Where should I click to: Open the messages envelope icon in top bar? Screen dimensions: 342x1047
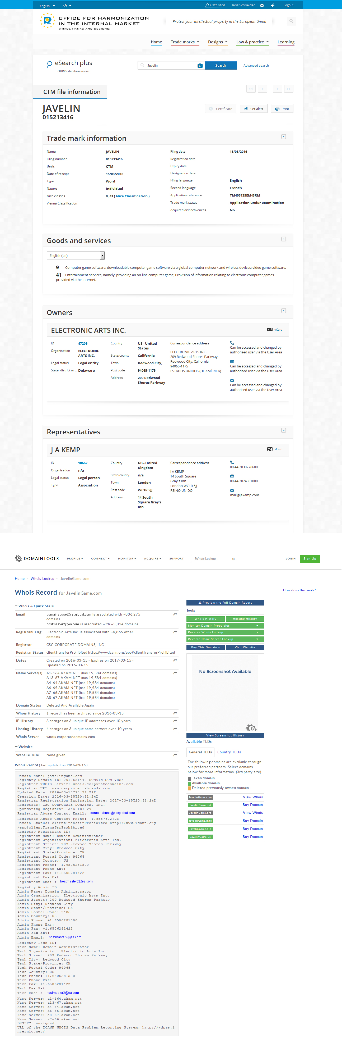point(262,5)
